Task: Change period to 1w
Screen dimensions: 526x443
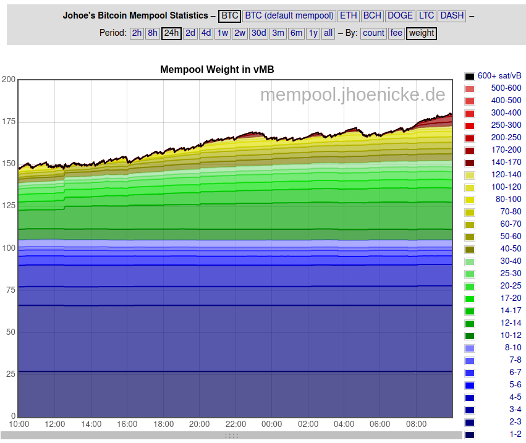Action: click(x=223, y=33)
